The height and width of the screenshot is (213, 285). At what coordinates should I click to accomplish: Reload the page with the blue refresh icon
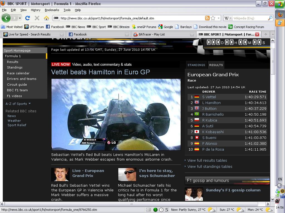pyautogui.click(x=28, y=18)
